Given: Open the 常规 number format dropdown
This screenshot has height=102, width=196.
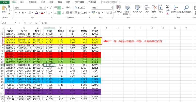Looking at the screenshot, I should pos(111,8).
